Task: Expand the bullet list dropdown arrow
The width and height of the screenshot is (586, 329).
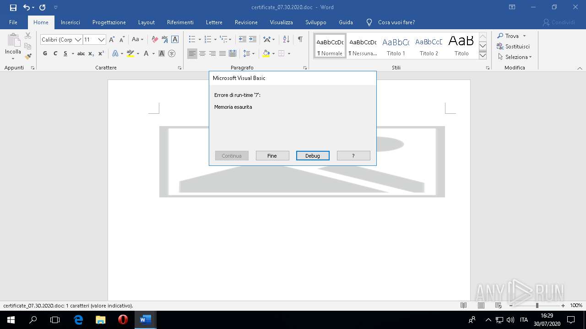Action: click(x=200, y=40)
